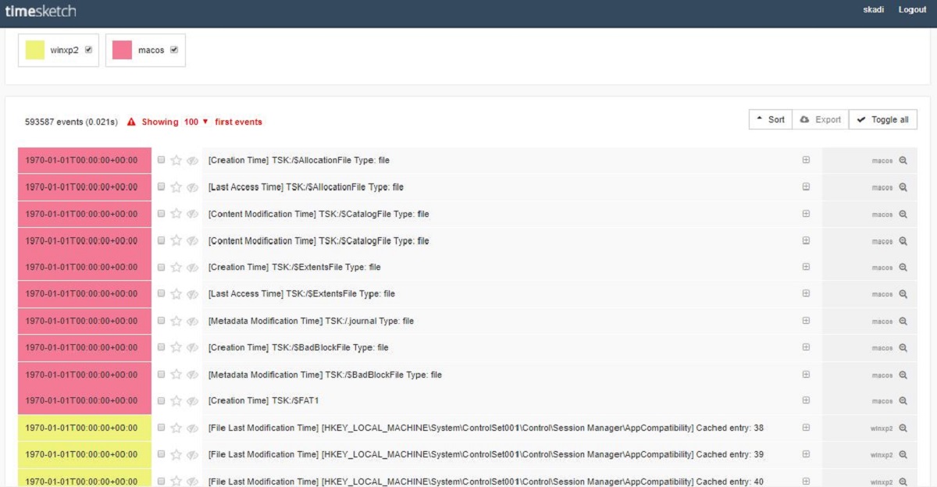Viewport: 937px width, 487px height.
Task: Uncheck the macos timeline checkbox
Action: coord(173,50)
